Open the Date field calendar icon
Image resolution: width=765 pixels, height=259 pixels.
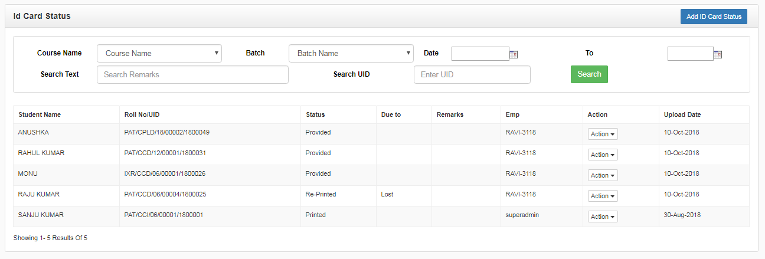(514, 54)
